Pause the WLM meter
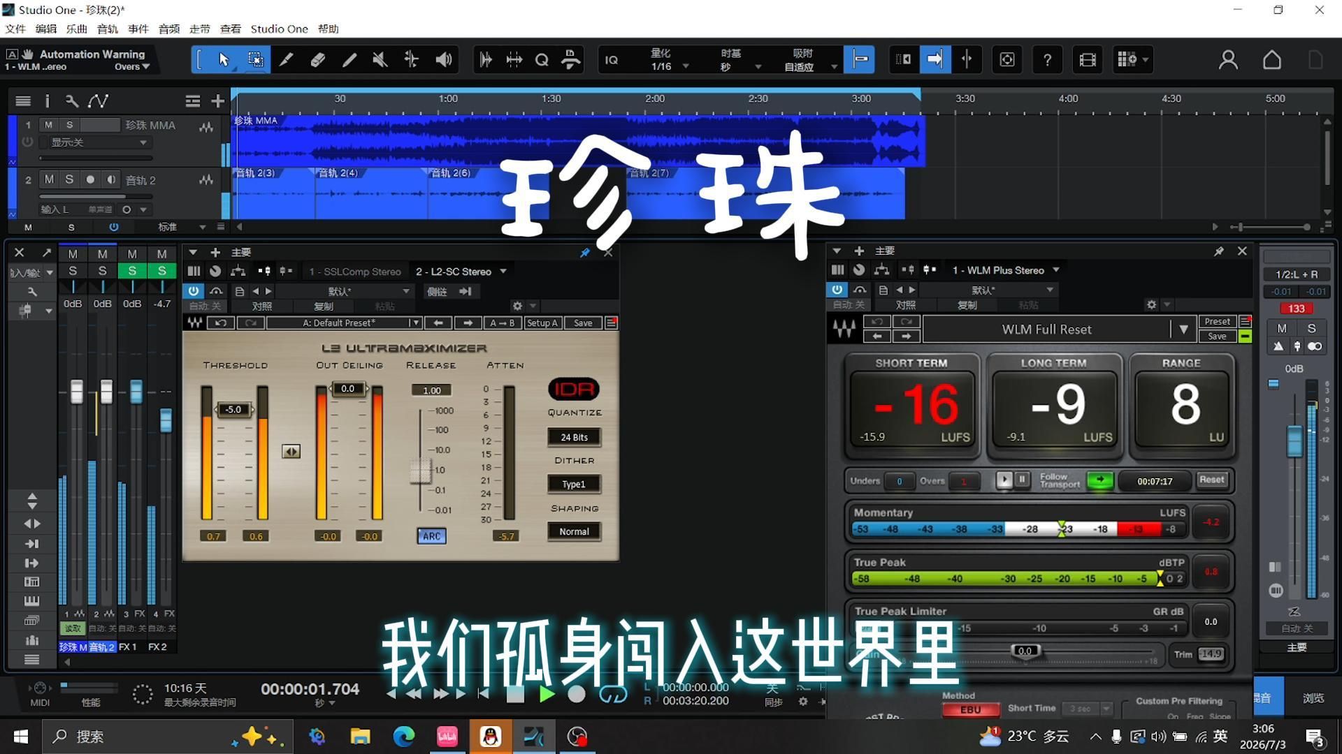Screen dimensions: 1342x754 click(1022, 480)
